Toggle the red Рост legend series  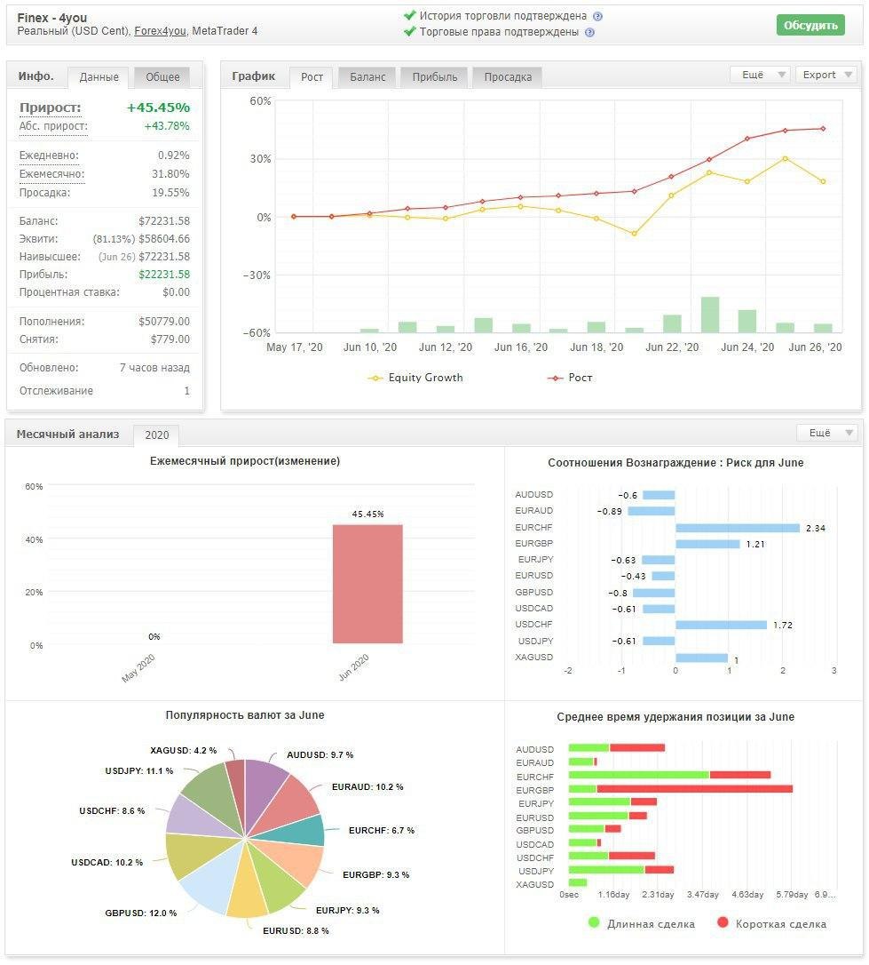(555, 378)
